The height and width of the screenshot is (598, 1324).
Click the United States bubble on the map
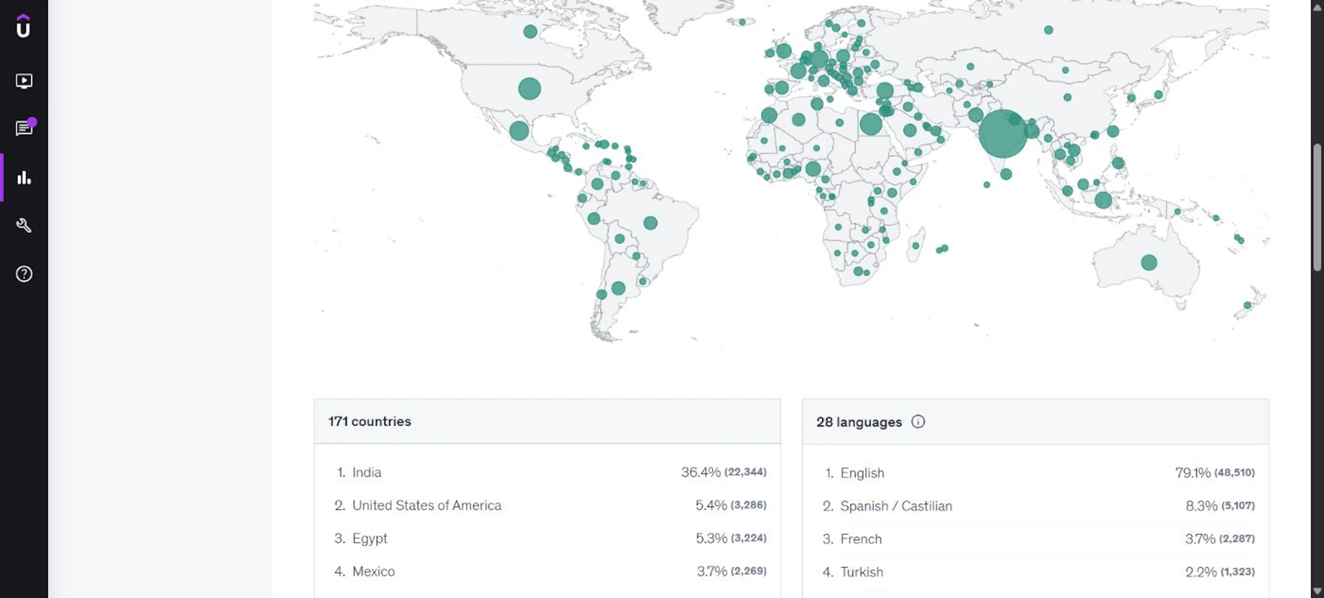click(529, 89)
